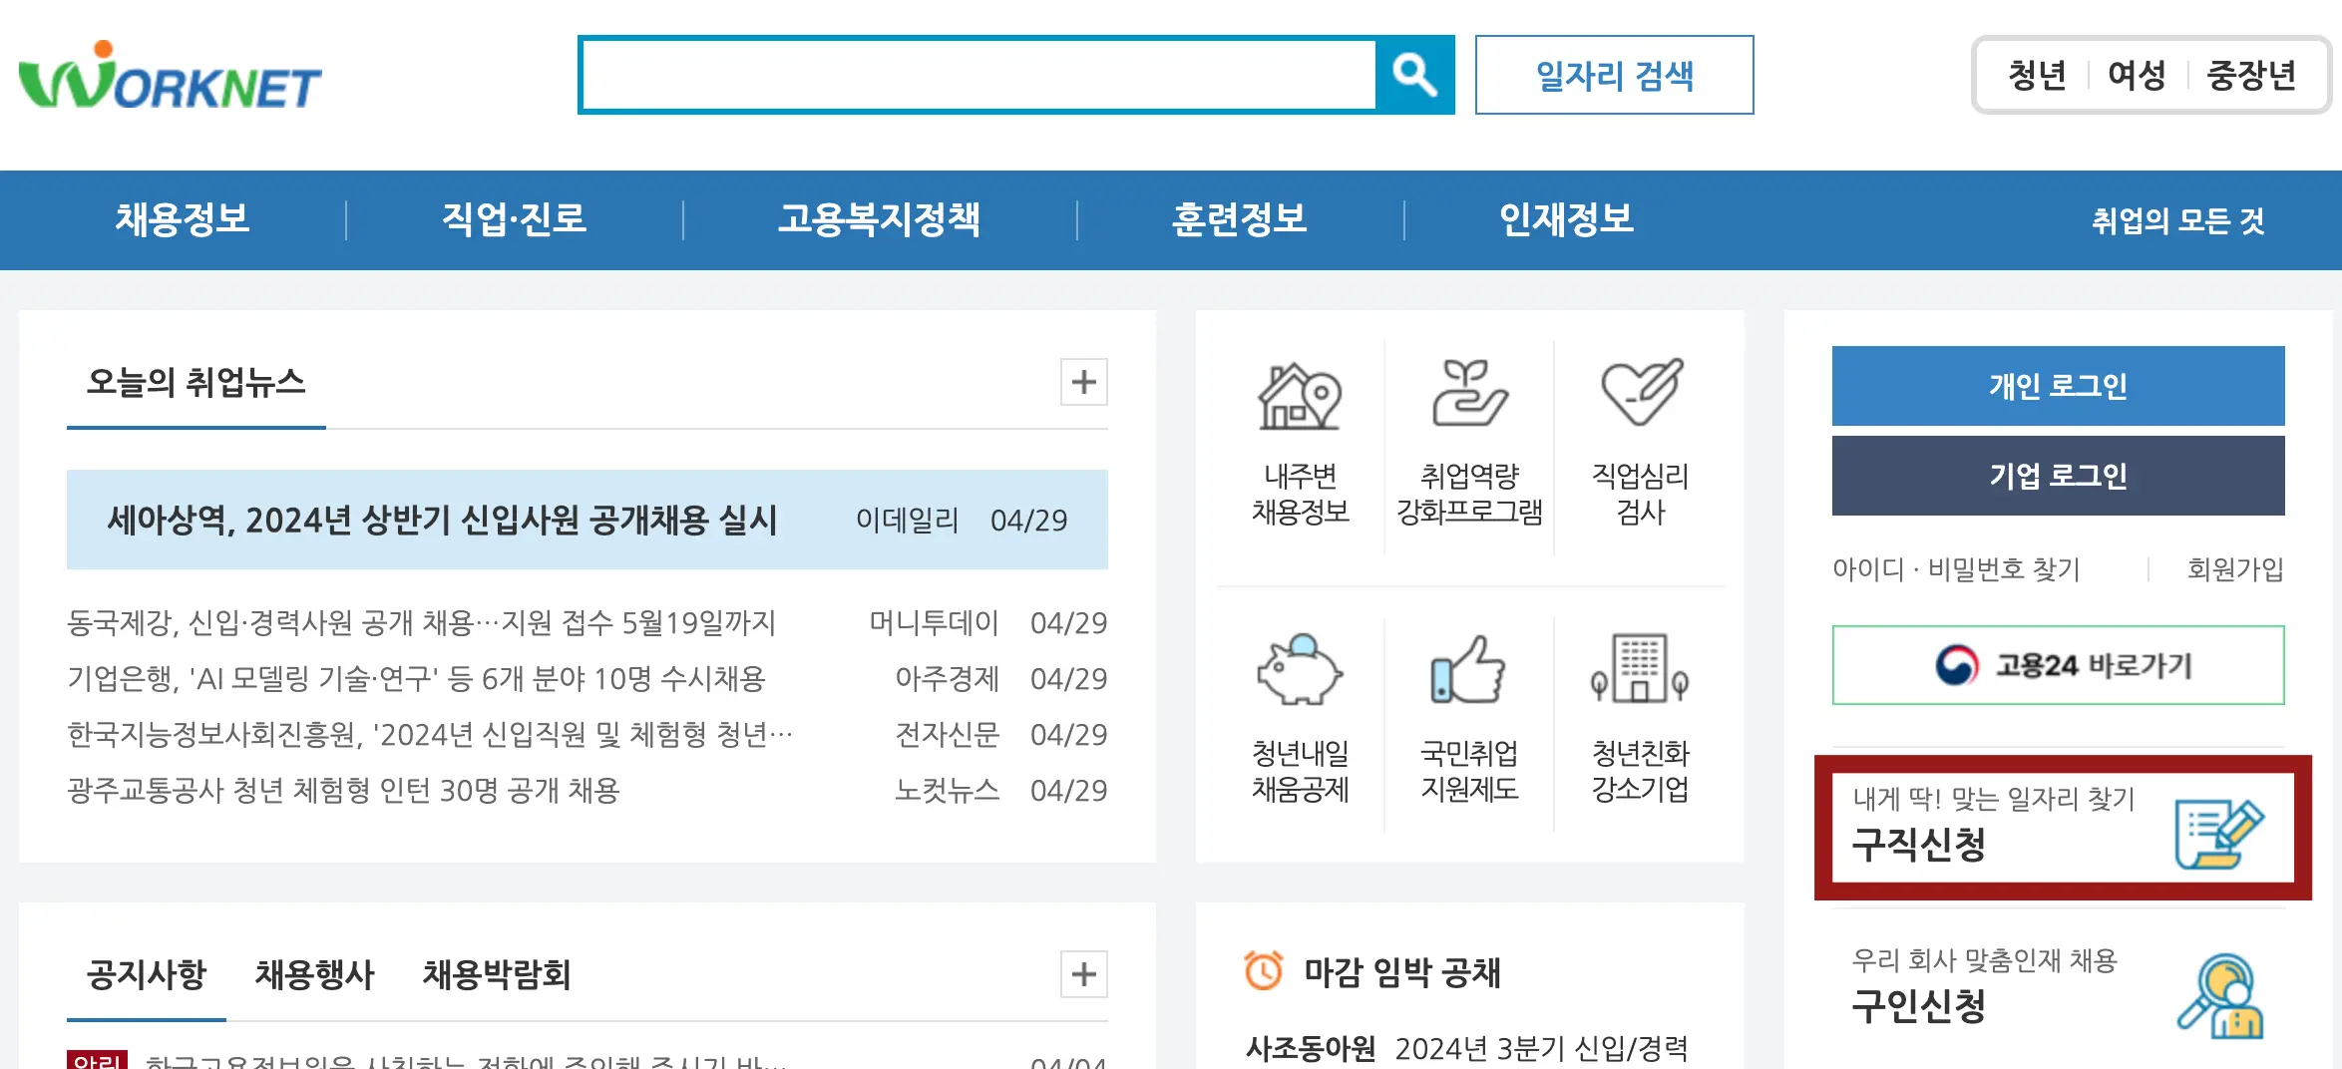The height and width of the screenshot is (1069, 2342).
Task: Open the 고용복지정책 menu
Action: (882, 220)
